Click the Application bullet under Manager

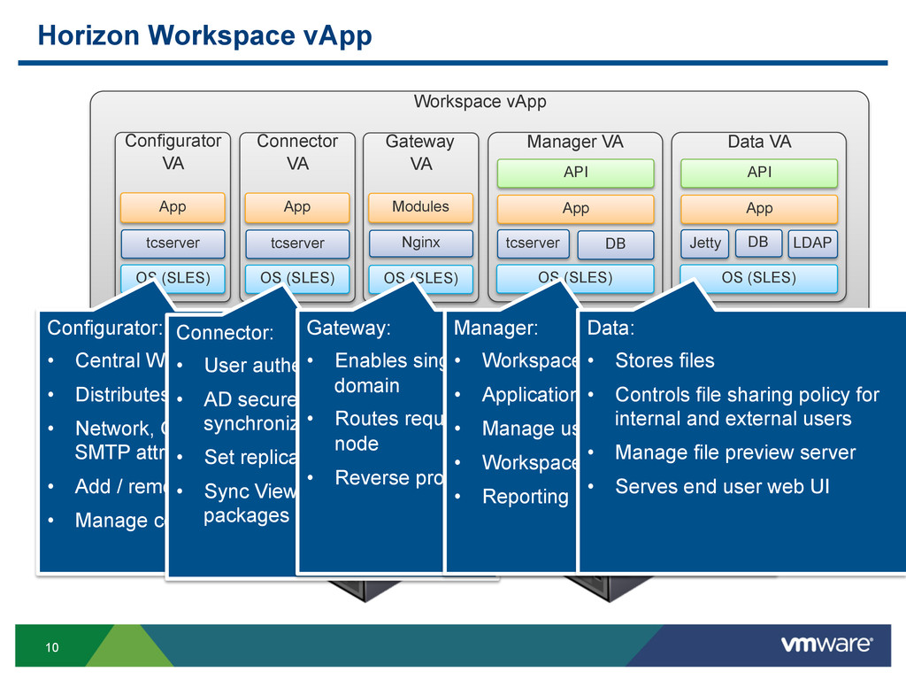(530, 395)
